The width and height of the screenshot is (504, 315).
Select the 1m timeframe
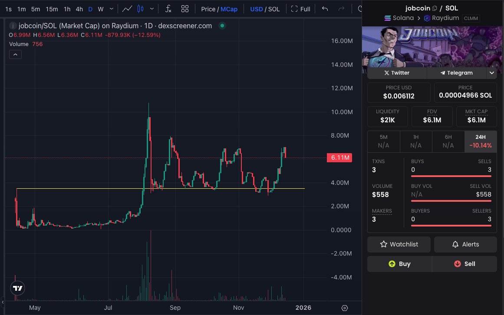point(22,9)
